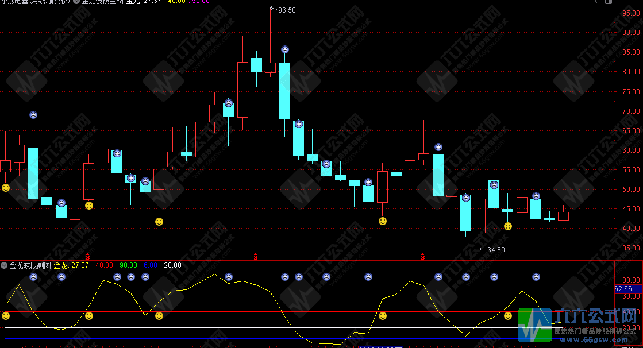Click the sad face atop the tall cyan candle near 69
643x348 pixels.
click(33, 115)
